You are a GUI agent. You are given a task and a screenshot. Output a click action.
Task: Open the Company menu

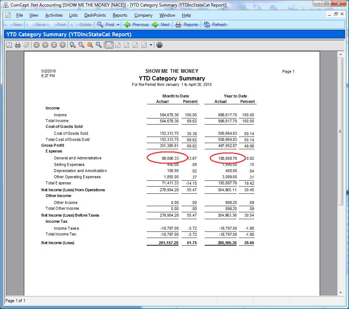(x=143, y=15)
